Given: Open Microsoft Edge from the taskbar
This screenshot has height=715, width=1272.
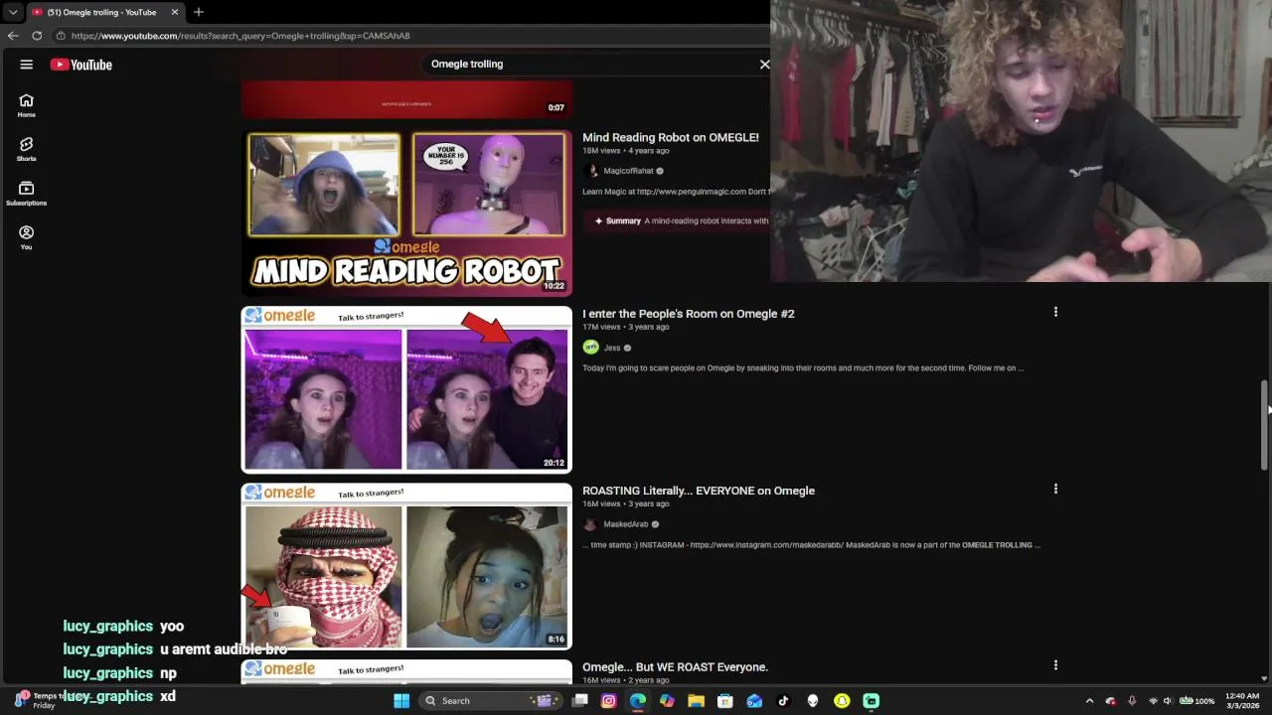Looking at the screenshot, I should [x=638, y=701].
